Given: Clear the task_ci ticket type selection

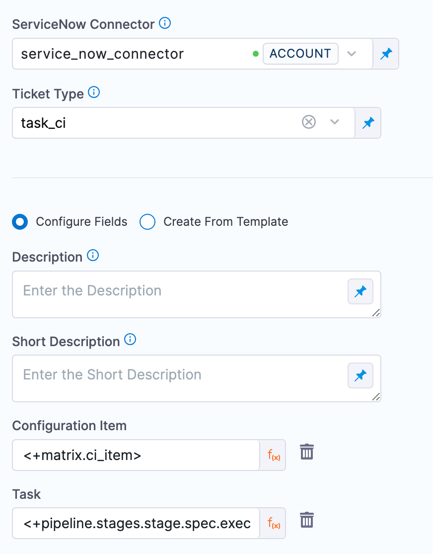Looking at the screenshot, I should coord(309,122).
